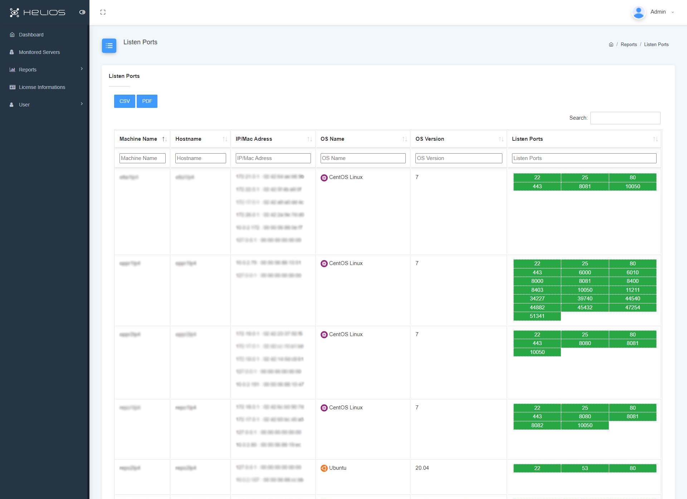
Task: Export the table as CSV
Action: (124, 101)
